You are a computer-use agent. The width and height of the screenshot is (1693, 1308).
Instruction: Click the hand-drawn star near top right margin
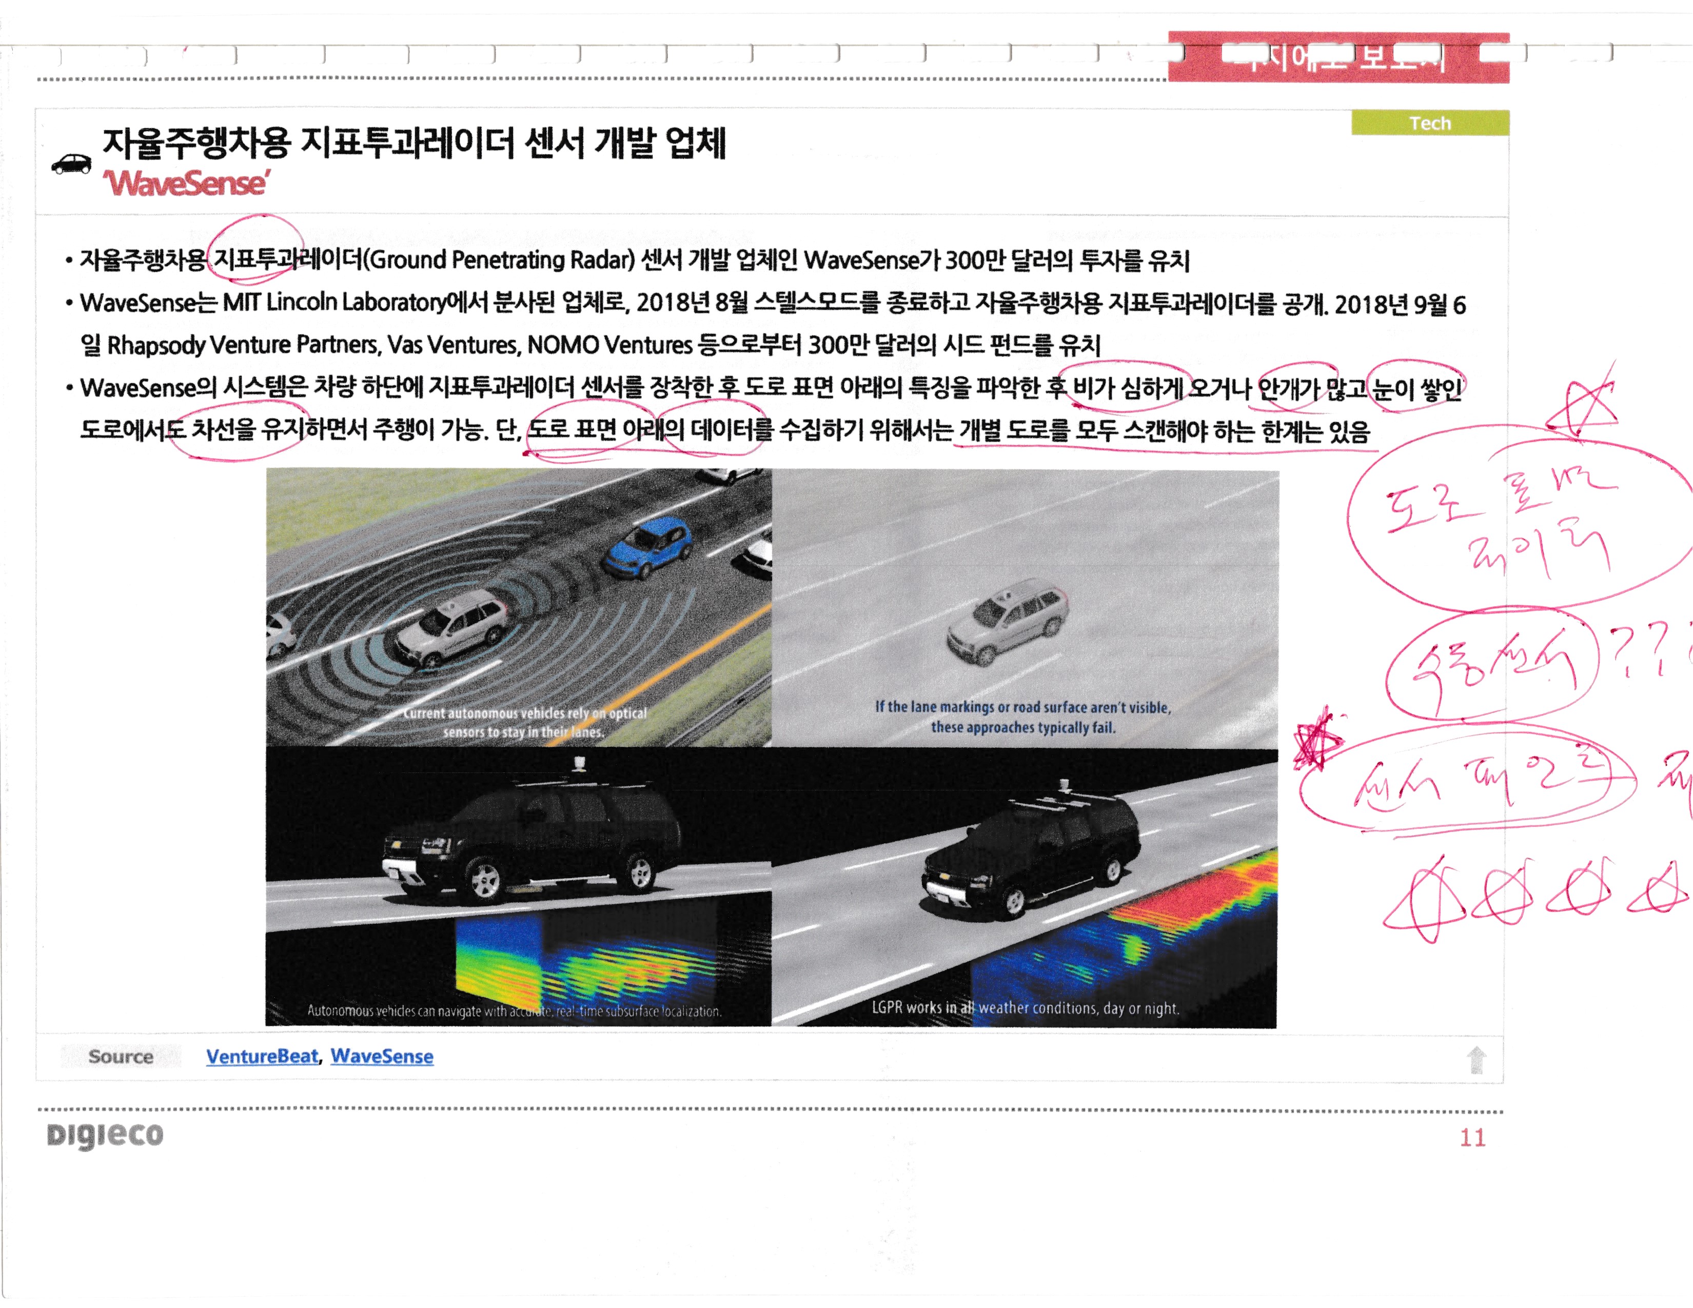pos(1583,407)
